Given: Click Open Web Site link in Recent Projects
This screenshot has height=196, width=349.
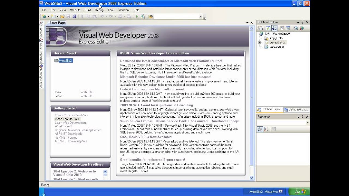Looking at the screenshot, I should [x=87, y=92].
